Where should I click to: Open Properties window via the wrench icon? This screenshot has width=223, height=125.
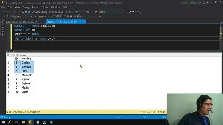point(130,12)
